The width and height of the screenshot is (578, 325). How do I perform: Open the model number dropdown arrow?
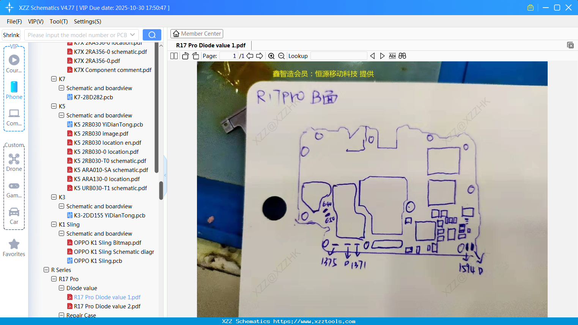click(x=132, y=35)
